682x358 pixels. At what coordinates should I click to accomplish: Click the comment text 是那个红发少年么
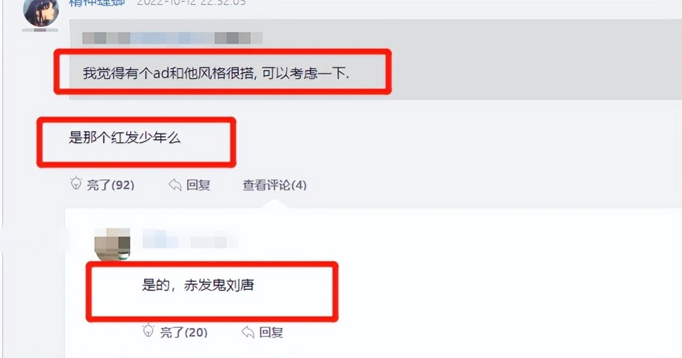[x=125, y=138]
